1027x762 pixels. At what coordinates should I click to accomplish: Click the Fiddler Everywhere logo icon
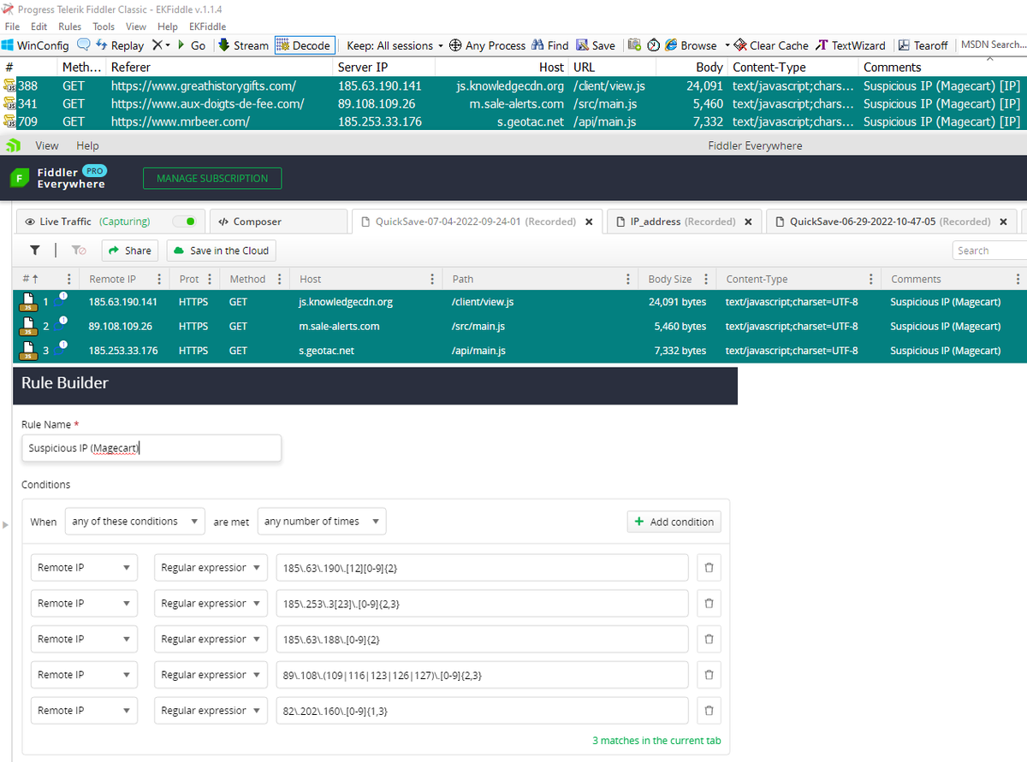(x=20, y=178)
